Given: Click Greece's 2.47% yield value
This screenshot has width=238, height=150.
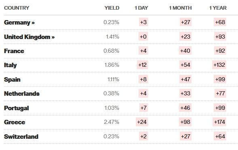Looking at the screenshot, I should coord(112,122).
